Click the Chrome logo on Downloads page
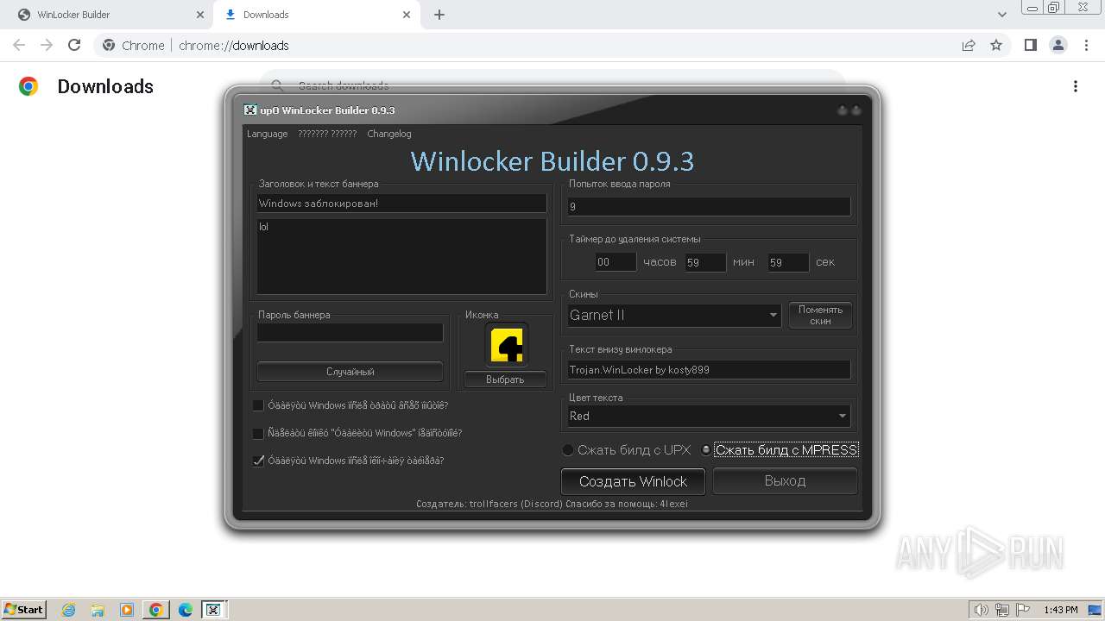 28,86
